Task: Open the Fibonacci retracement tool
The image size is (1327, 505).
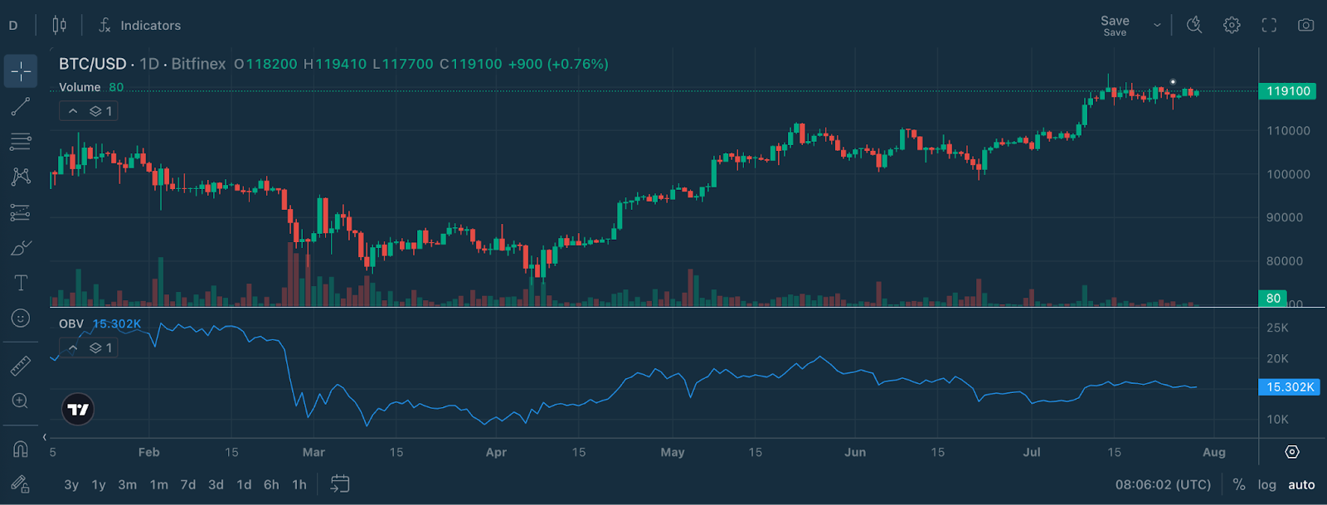Action: coord(21,142)
